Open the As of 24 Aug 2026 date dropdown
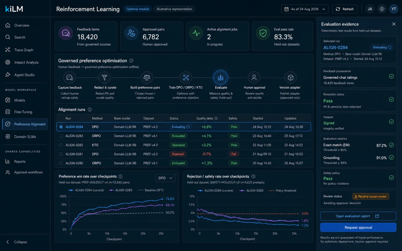This screenshot has height=251, width=402. [305, 9]
